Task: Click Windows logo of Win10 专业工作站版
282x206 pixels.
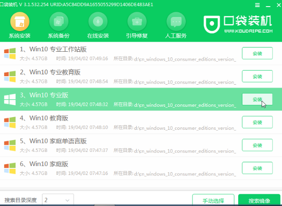Action: [x=10, y=54]
